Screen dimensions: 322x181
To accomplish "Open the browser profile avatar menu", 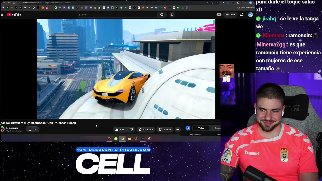I will coord(250,3).
